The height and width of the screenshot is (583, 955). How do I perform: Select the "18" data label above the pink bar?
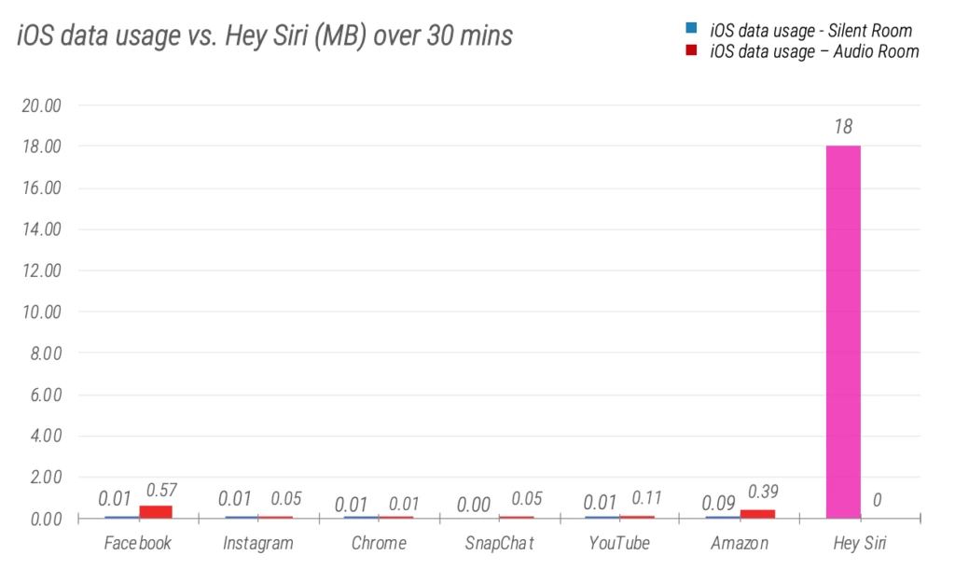[x=843, y=127]
